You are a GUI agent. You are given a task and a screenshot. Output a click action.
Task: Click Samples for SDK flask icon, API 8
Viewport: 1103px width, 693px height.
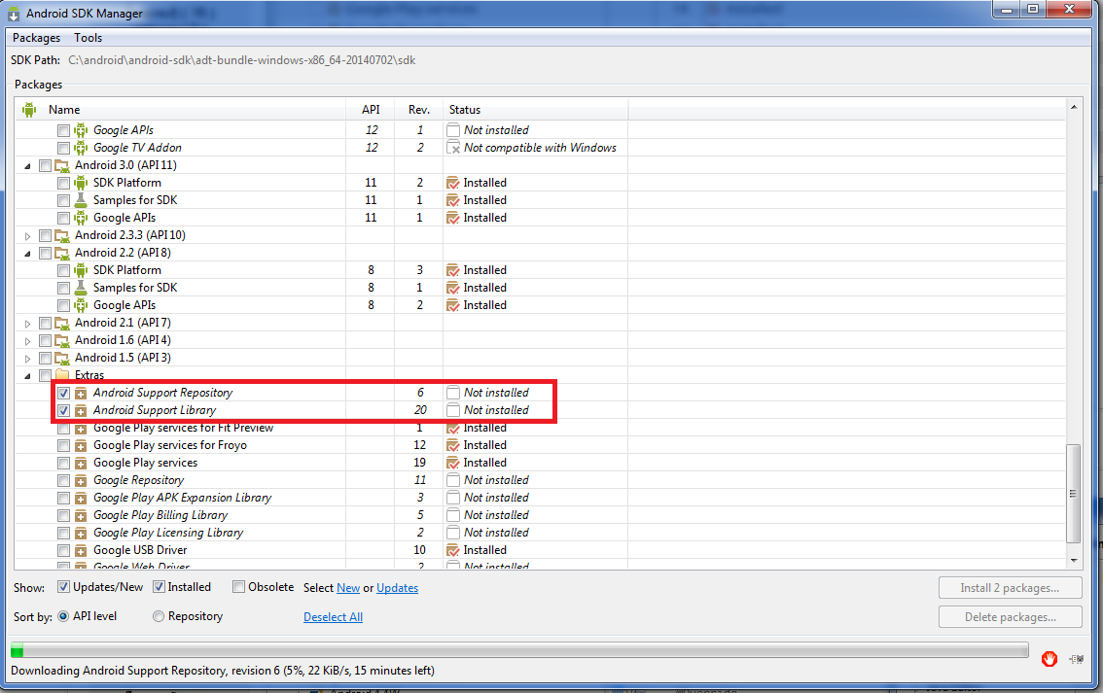tap(81, 288)
